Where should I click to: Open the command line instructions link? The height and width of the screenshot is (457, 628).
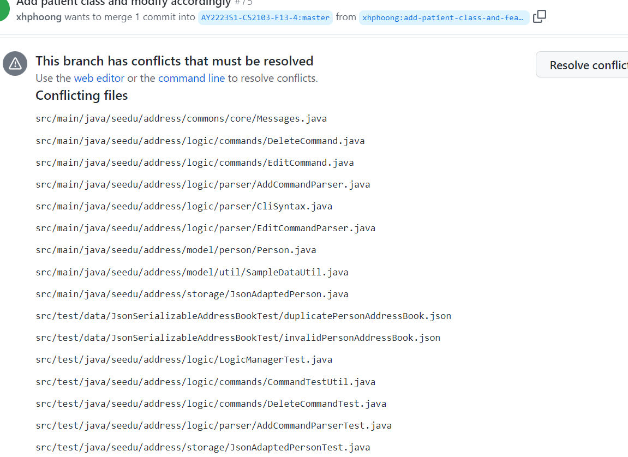[192, 78]
